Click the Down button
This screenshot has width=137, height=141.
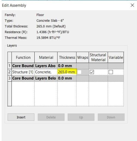coord(111,117)
